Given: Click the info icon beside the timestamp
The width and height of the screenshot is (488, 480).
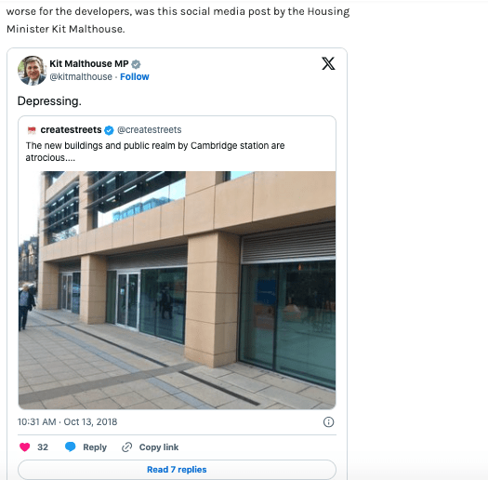Looking at the screenshot, I should [x=328, y=422].
